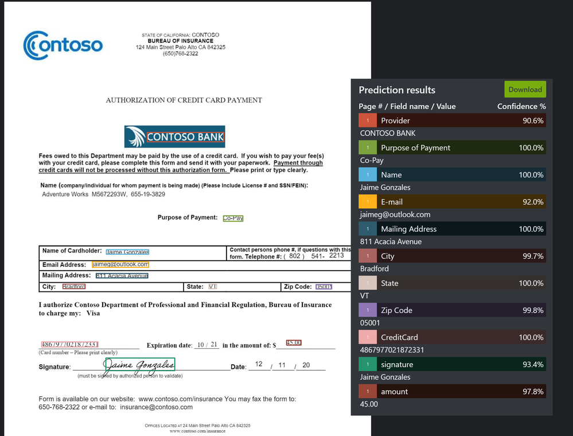Click highlighted VT state box in document
This screenshot has width=573, height=436.
213,286
